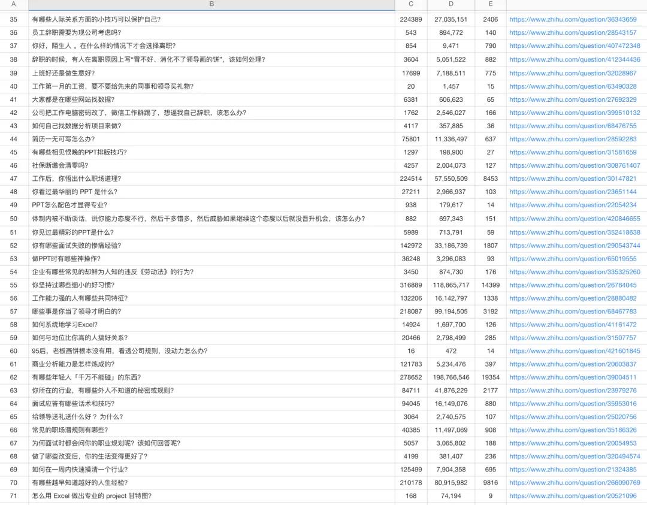647x505 pixels.
Task: Select row number 62
Action: [x=14, y=377]
